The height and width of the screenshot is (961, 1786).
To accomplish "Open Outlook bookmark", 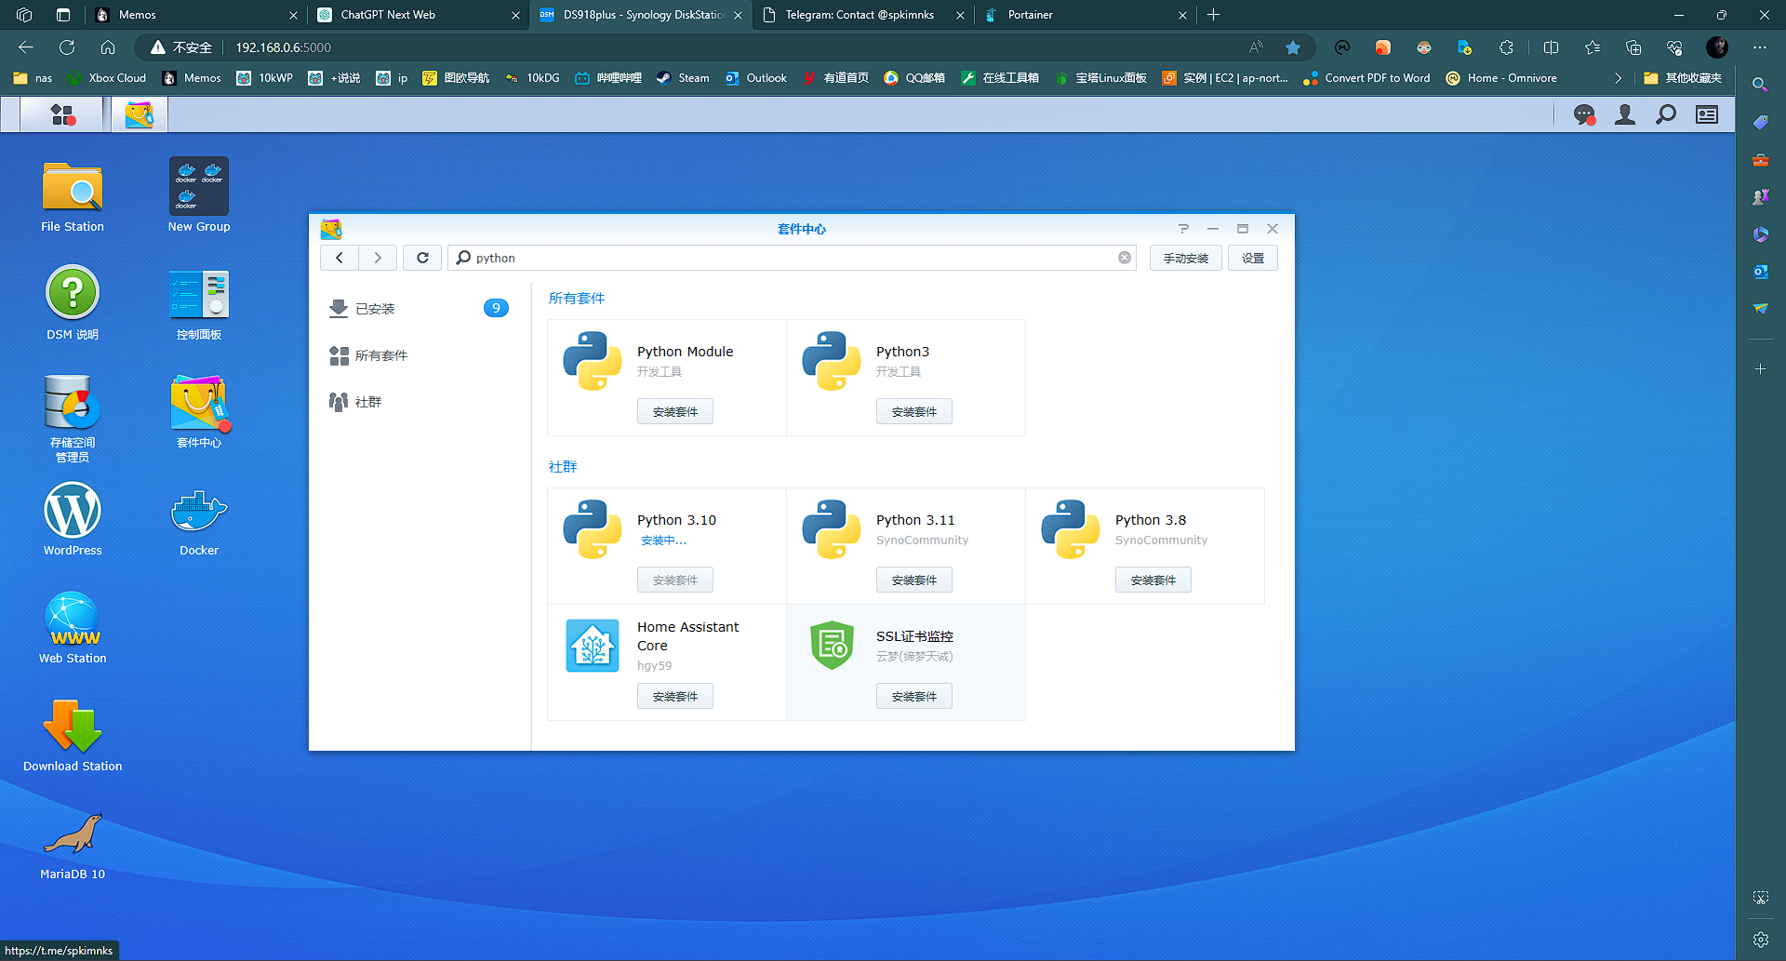I will 756,78.
